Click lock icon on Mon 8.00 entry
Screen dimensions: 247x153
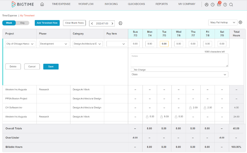coord(147,117)
